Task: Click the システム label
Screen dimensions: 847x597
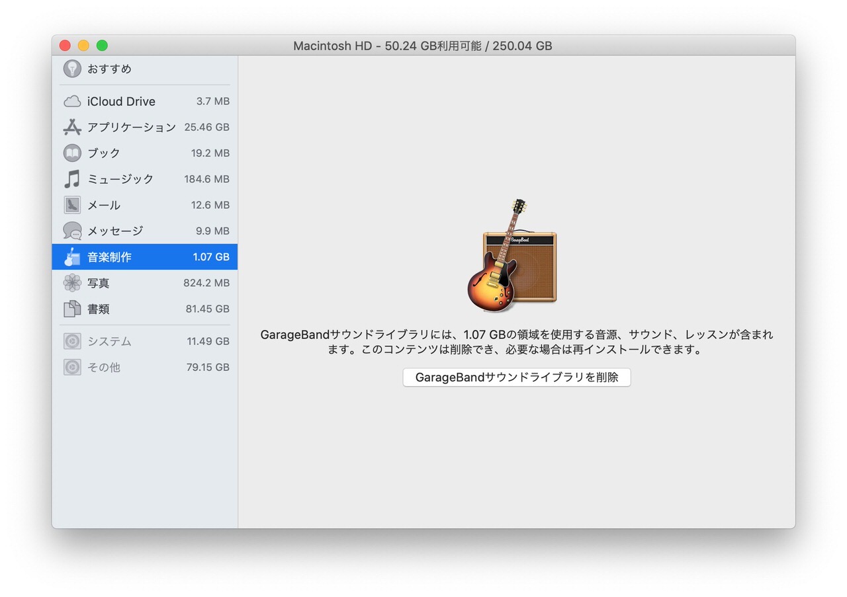Action: coord(109,341)
